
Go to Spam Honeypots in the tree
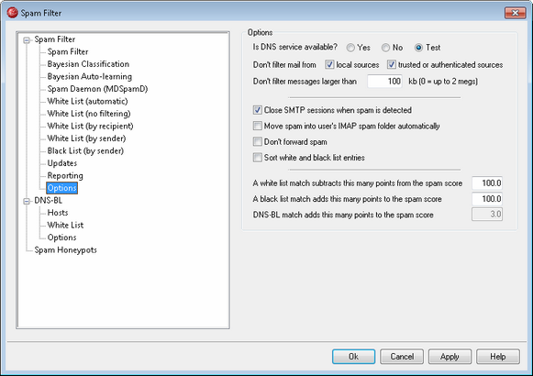click(x=66, y=250)
